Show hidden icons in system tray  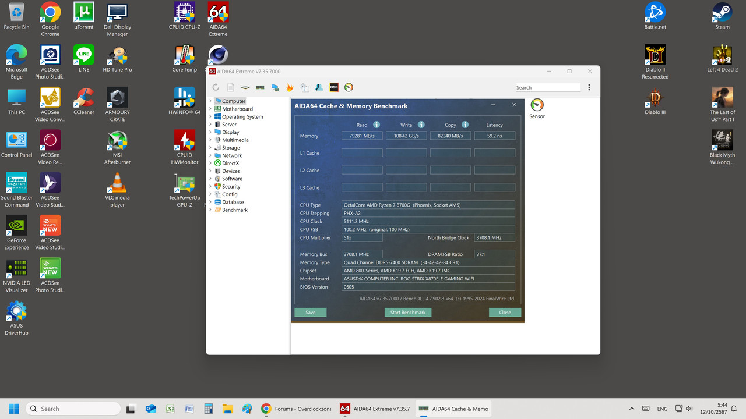(x=632, y=409)
